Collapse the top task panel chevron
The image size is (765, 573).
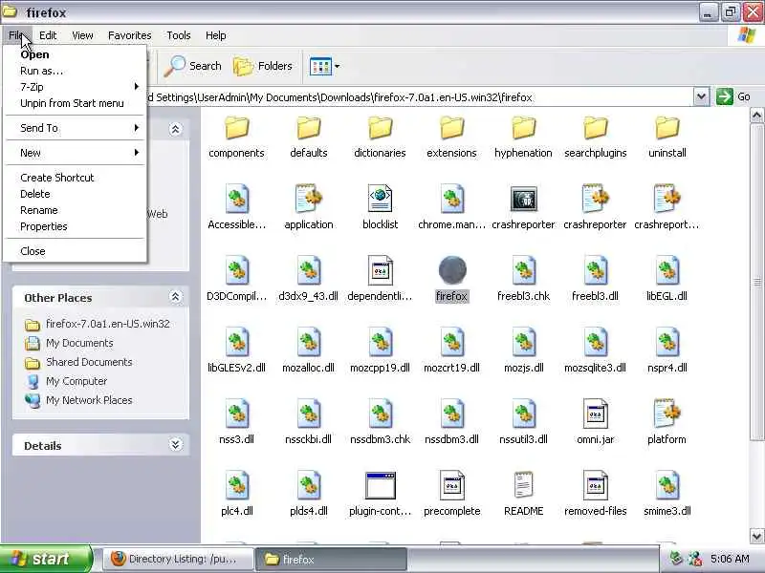pos(175,129)
